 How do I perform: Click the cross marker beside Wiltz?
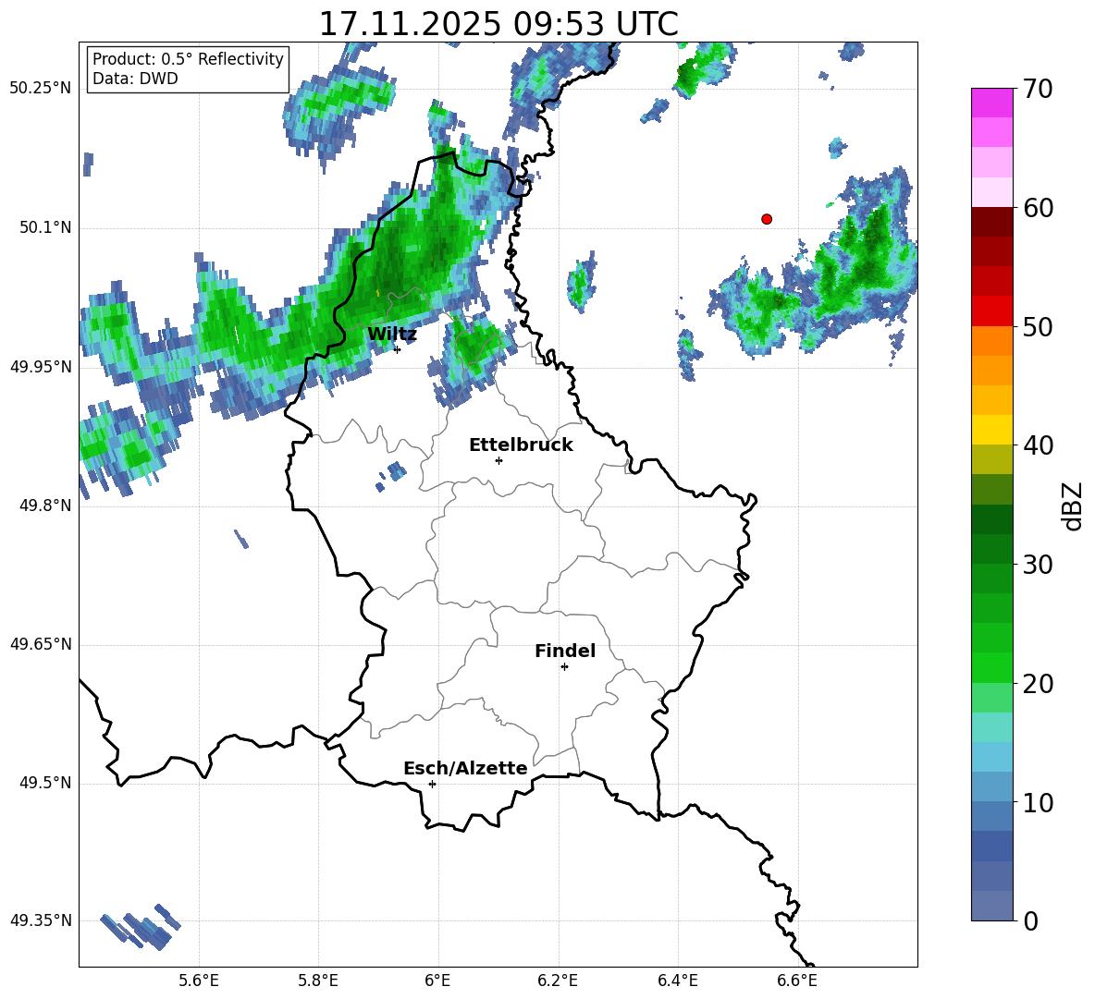[x=398, y=349]
